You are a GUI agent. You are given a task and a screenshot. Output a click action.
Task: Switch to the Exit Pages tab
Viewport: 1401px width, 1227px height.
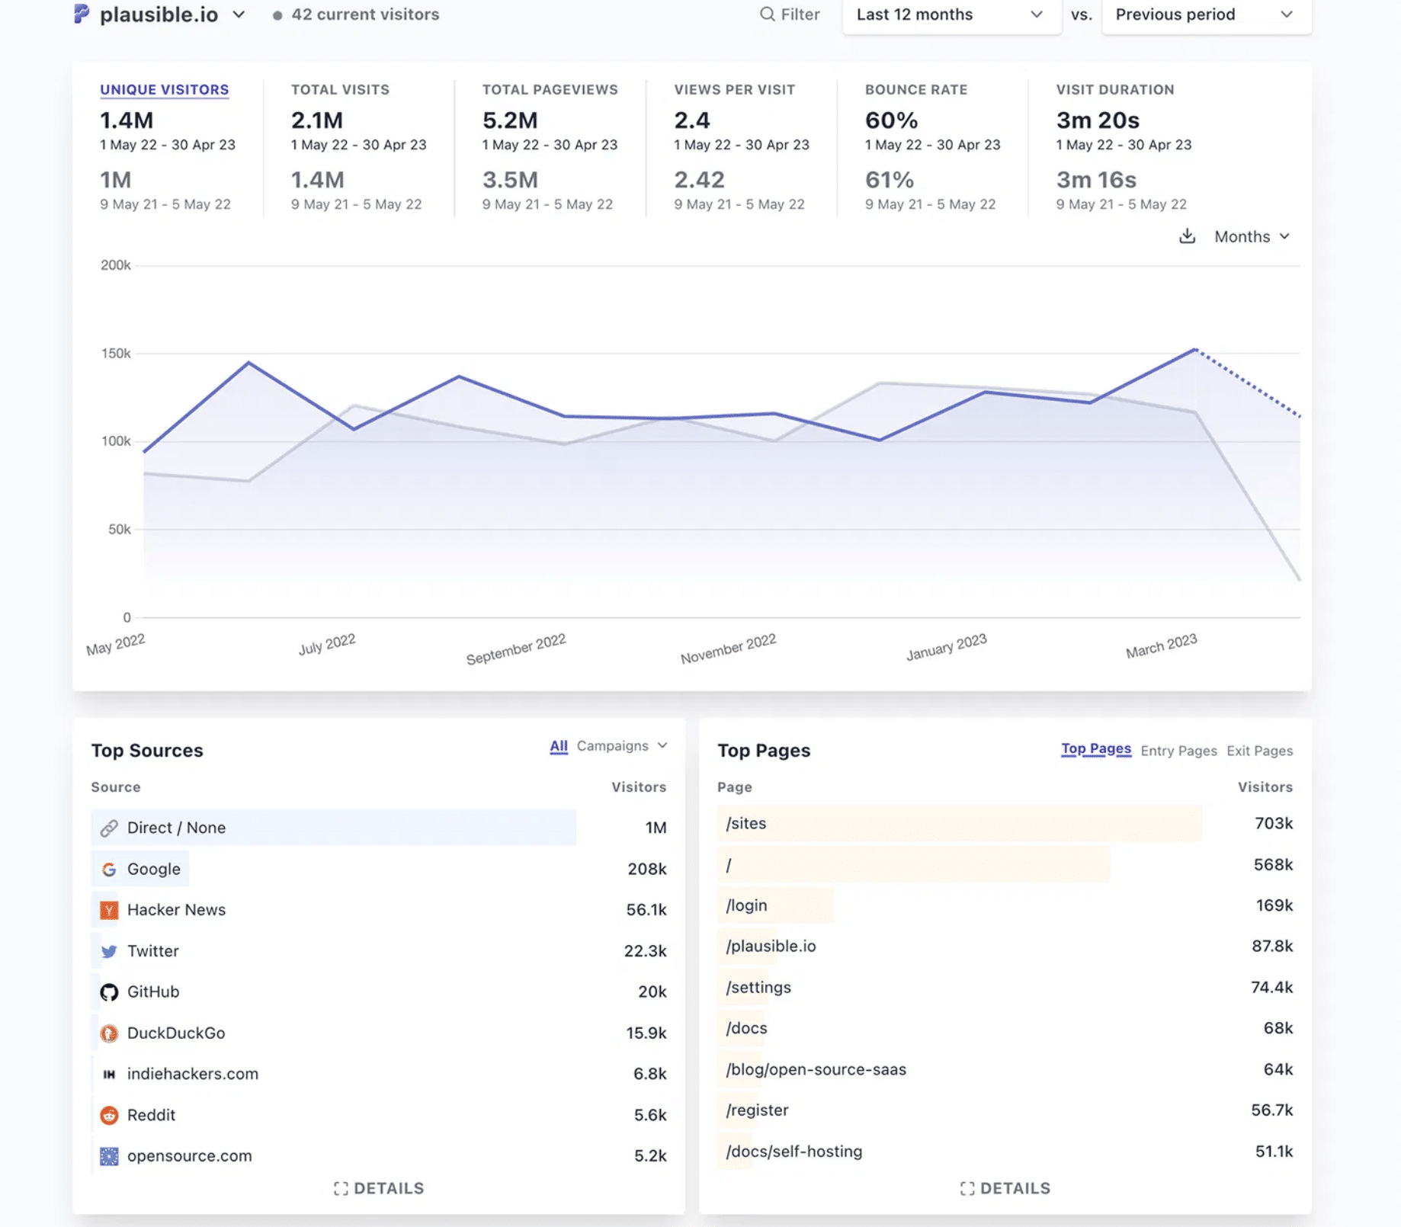(x=1259, y=750)
